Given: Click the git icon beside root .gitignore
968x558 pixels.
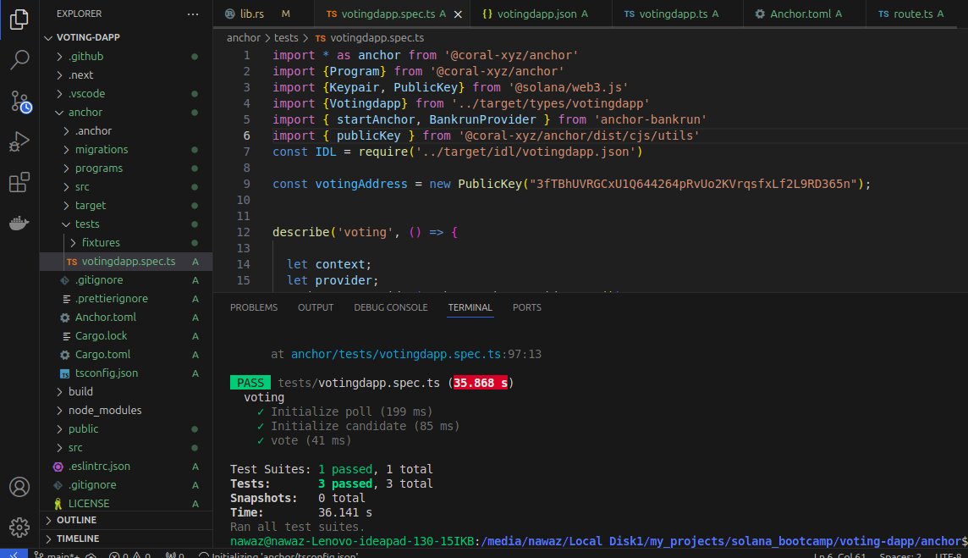Looking at the screenshot, I should click(x=58, y=485).
